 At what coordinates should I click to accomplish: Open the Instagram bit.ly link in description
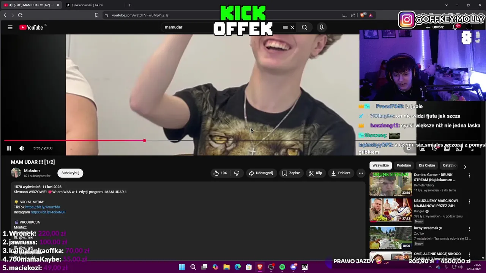[48, 212]
